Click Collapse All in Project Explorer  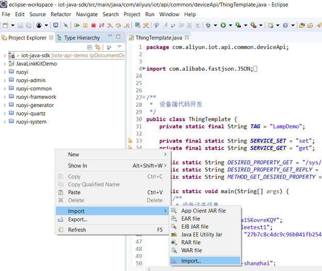pyautogui.click(x=90, y=47)
